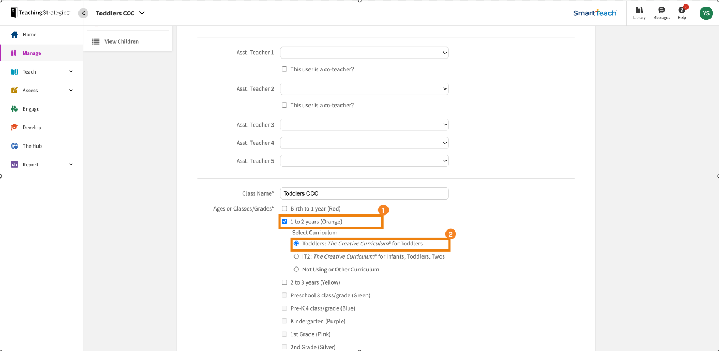Viewport: 719px width, 351px height.
Task: Click the back arrow next to Toddlers CCC
Action: point(83,13)
